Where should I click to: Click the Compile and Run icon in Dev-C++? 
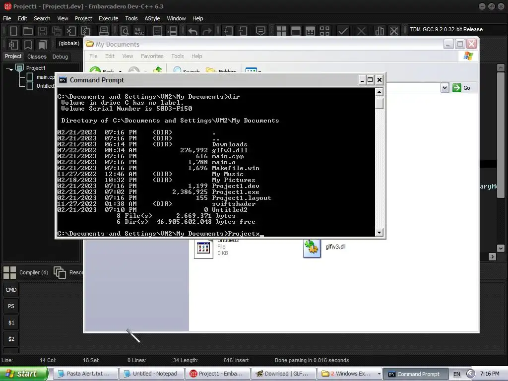click(x=310, y=31)
